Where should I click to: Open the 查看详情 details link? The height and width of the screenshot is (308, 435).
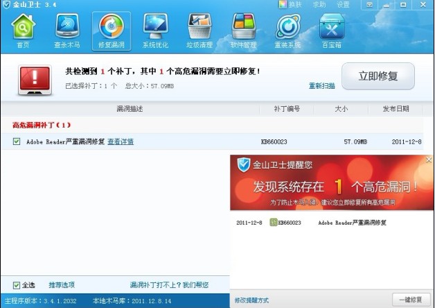coord(121,142)
